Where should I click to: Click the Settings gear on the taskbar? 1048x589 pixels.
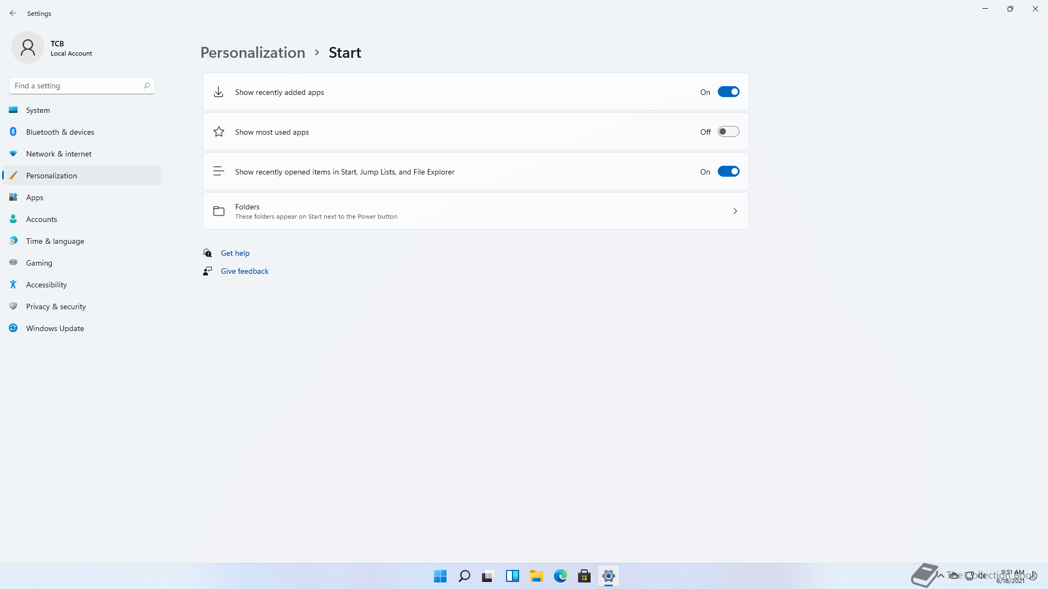coord(609,576)
